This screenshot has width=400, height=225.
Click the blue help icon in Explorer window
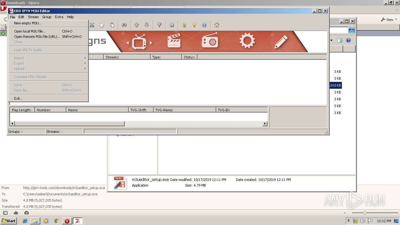click(x=348, y=40)
